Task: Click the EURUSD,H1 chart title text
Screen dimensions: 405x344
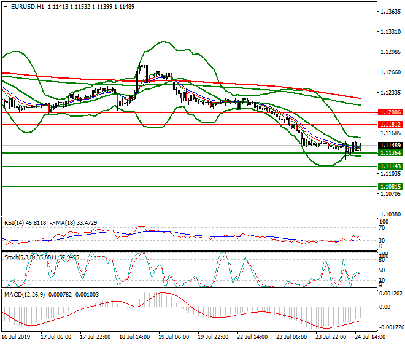Action: (x=28, y=7)
